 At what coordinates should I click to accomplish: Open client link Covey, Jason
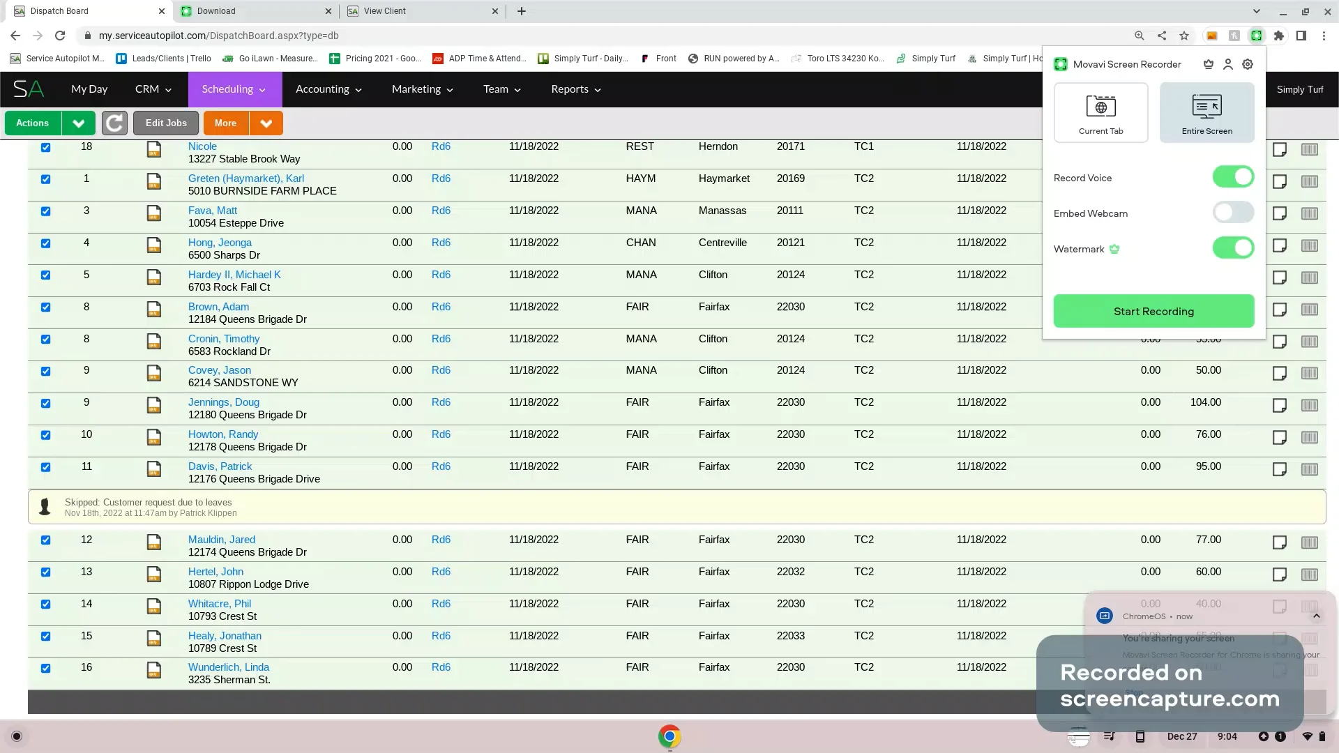point(220,370)
